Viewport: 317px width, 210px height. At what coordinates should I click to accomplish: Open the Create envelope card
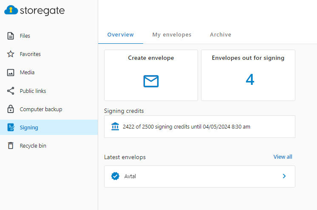click(x=151, y=76)
